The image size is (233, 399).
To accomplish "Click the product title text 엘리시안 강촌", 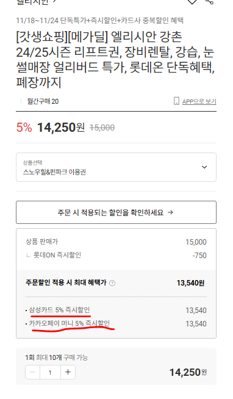I will (x=146, y=37).
